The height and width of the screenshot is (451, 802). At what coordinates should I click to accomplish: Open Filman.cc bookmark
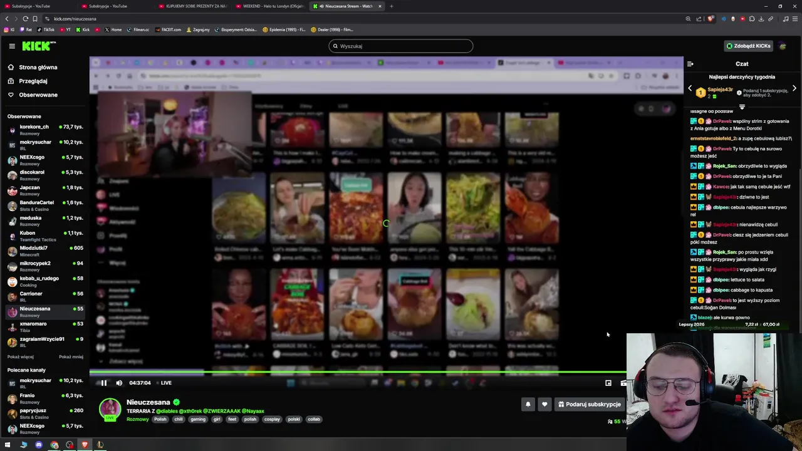(x=138, y=29)
